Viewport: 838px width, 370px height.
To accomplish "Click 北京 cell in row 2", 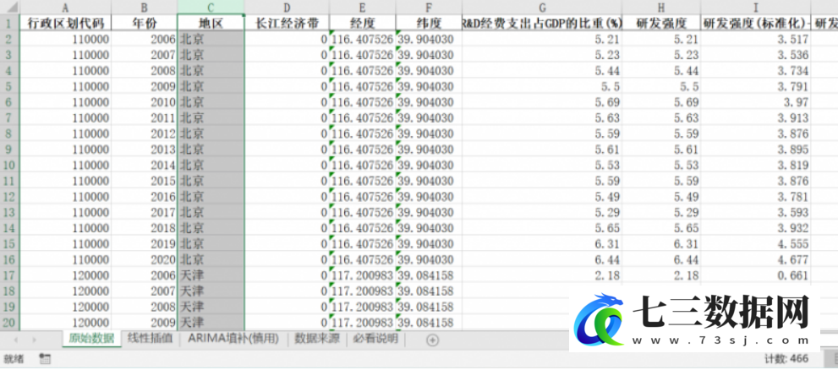I will (x=211, y=39).
